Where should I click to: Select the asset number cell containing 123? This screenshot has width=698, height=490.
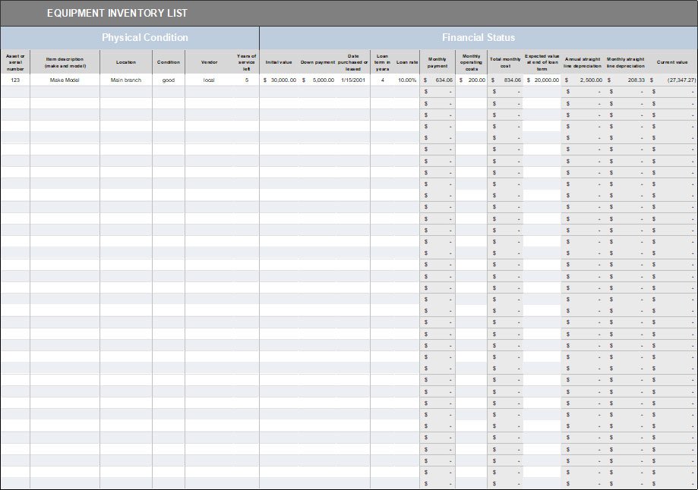[x=15, y=80]
